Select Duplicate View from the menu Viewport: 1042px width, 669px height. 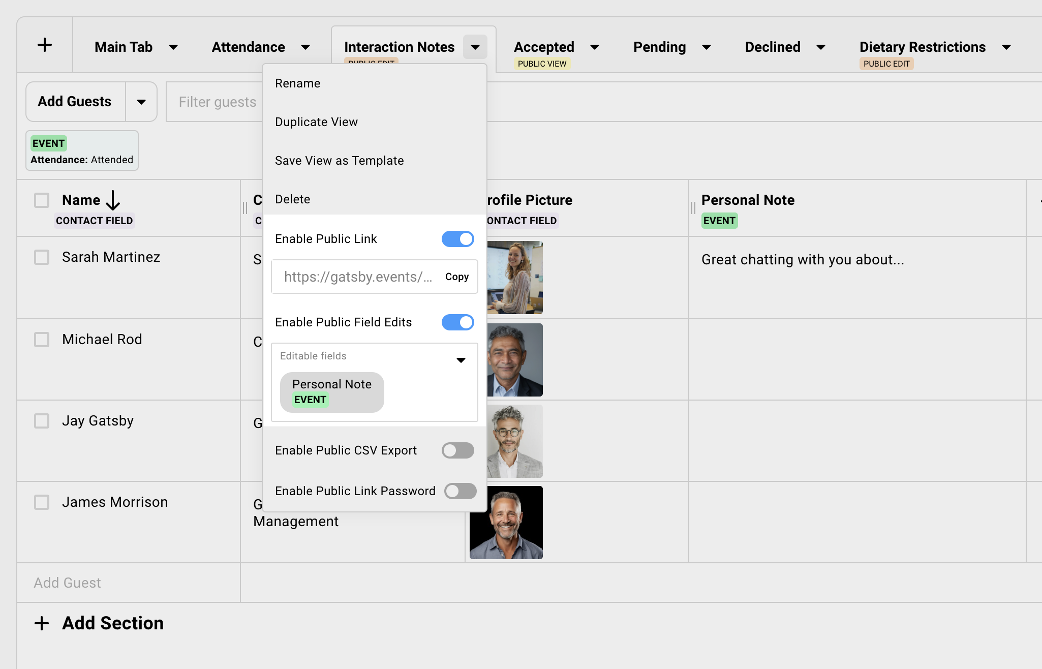tap(316, 121)
